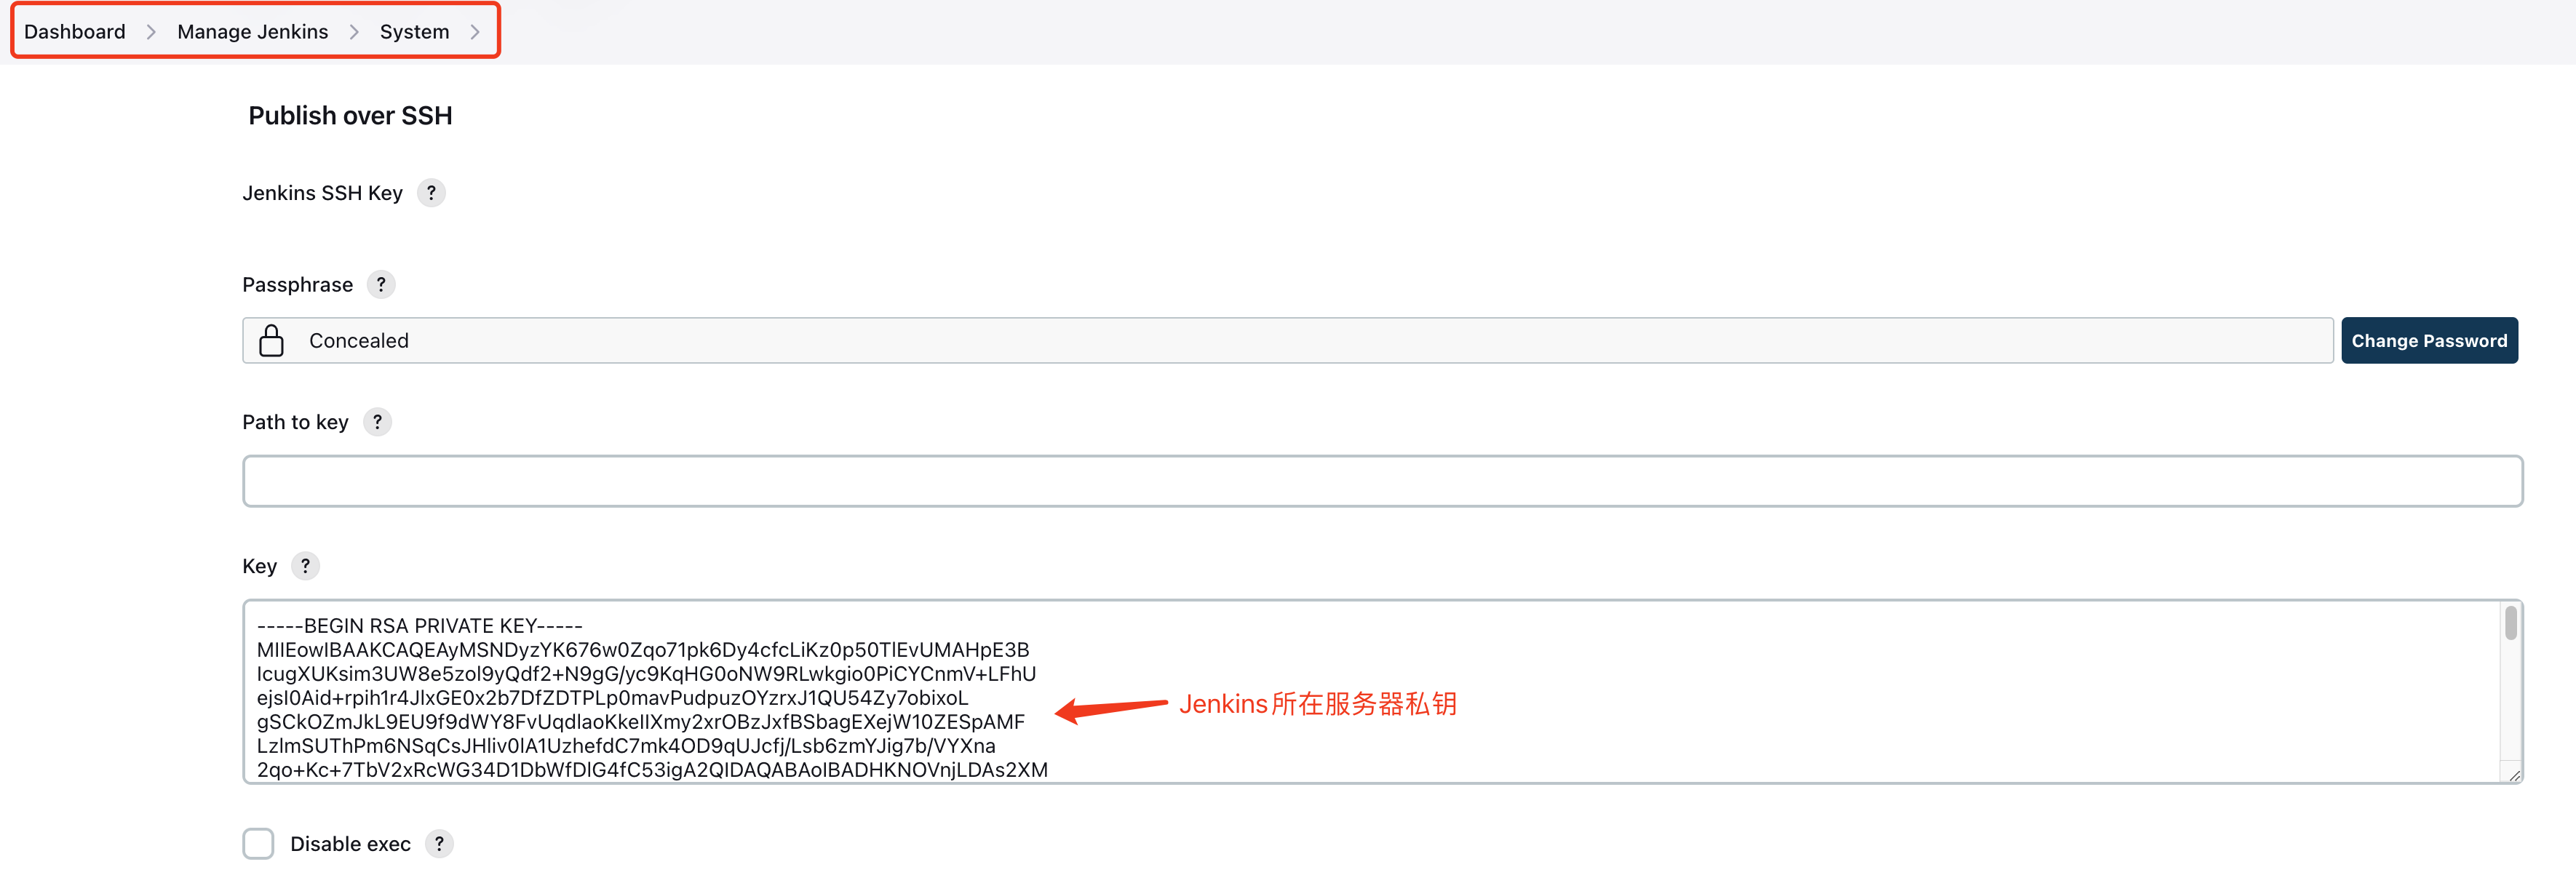This screenshot has height=883, width=2576.
Task: Open help for Passphrase field
Action: coord(381,284)
